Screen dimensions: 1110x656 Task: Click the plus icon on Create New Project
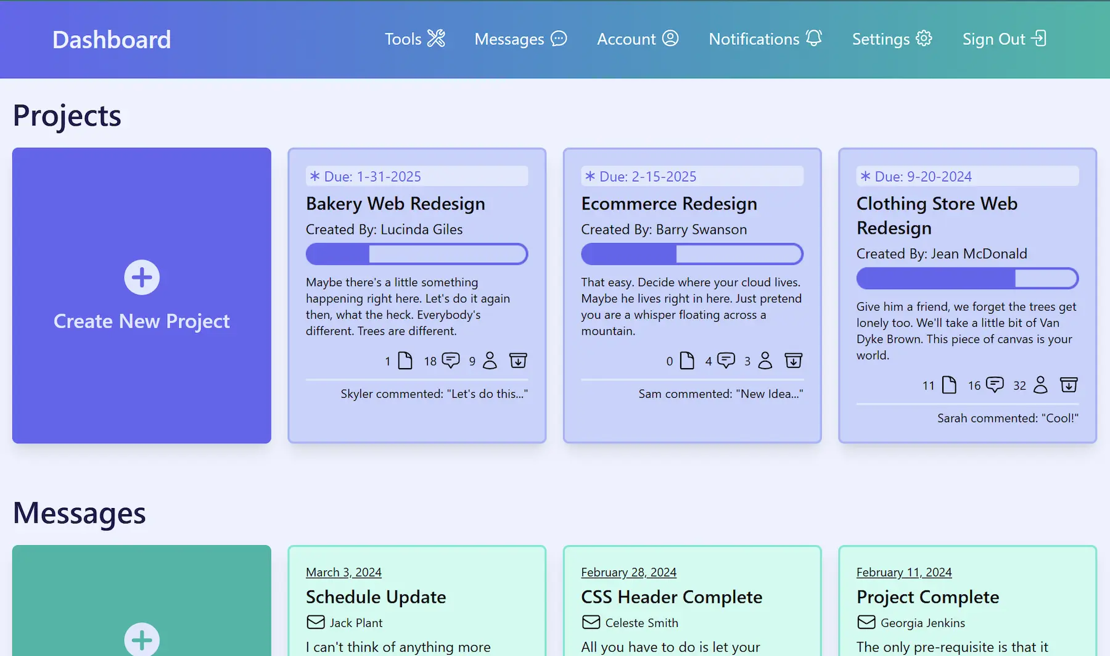click(141, 277)
